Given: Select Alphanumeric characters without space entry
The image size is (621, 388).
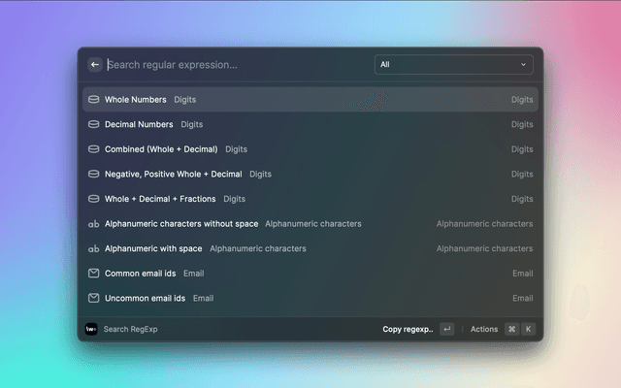Looking at the screenshot, I should click(181, 223).
